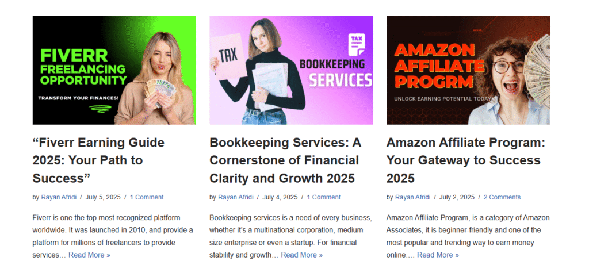Open "Amazon Affiliate Program: Your Gateway" title
This screenshot has height=261, width=589.
(466, 160)
